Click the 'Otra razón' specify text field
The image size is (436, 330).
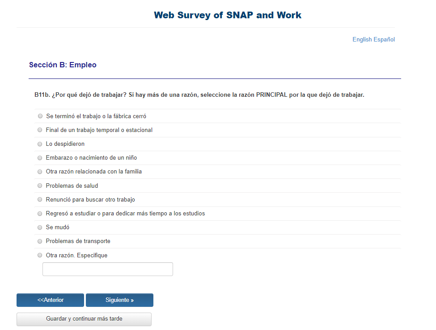click(108, 269)
